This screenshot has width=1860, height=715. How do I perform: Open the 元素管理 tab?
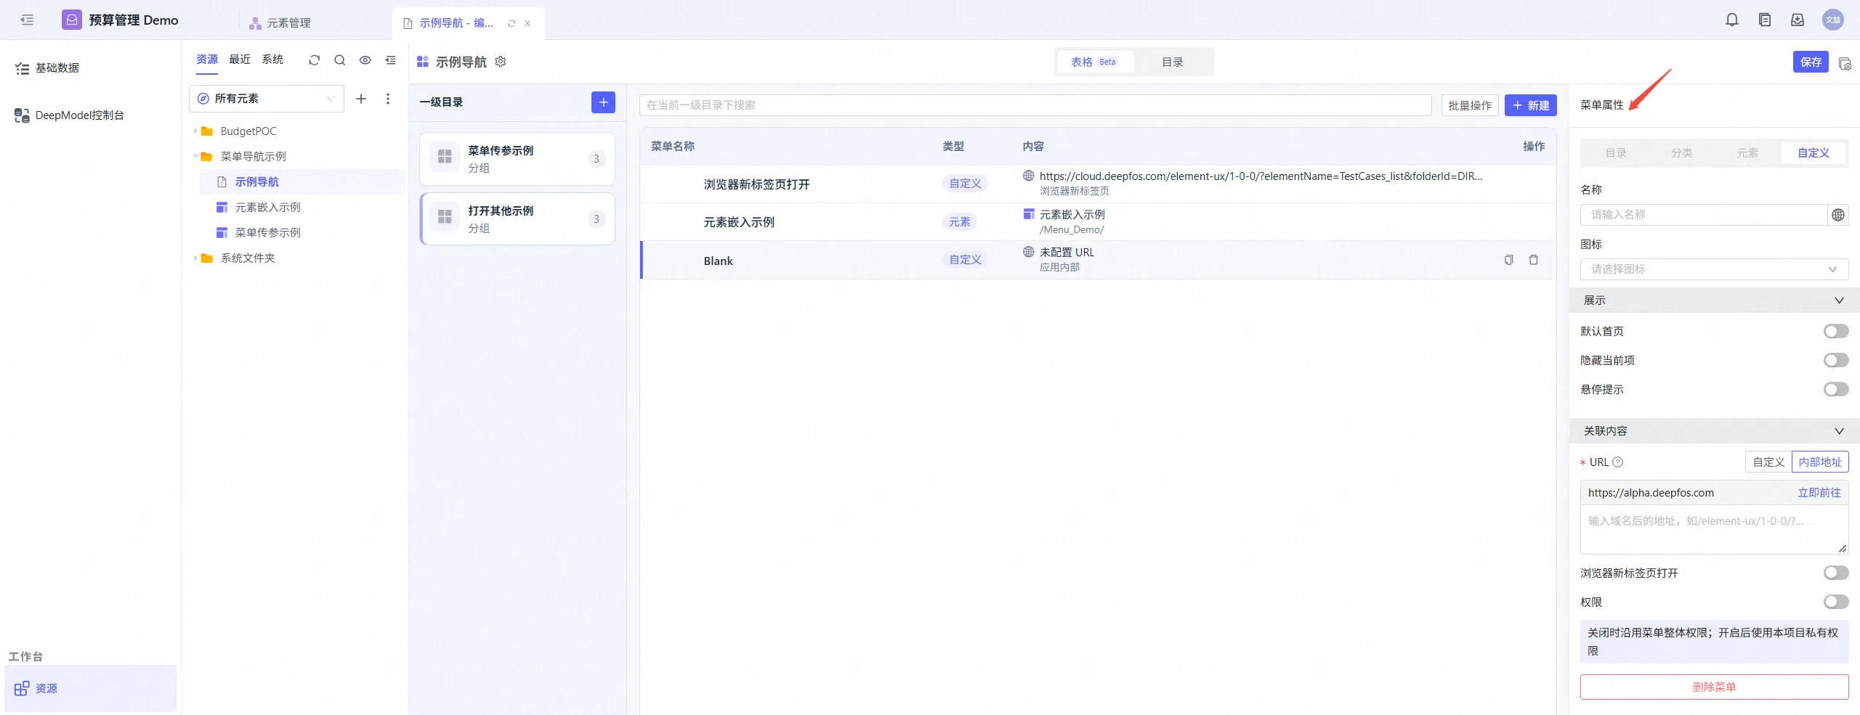pos(280,23)
